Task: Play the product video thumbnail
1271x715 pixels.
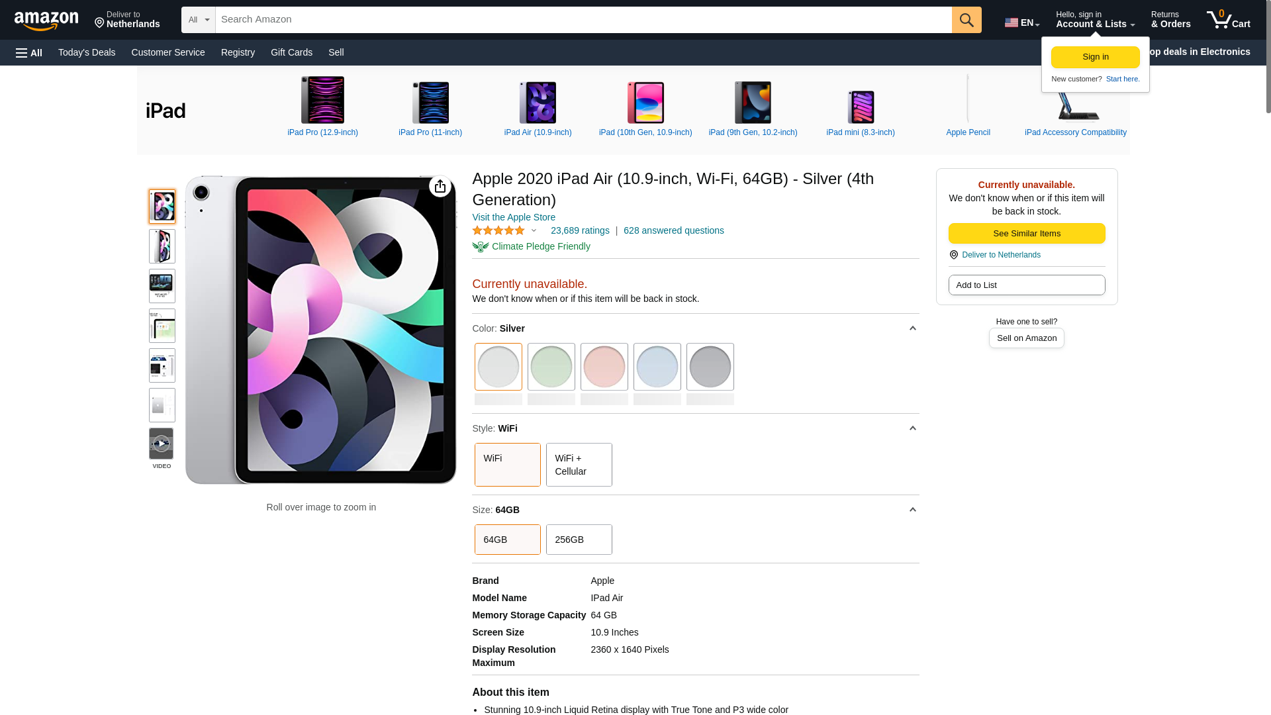Action: click(162, 444)
